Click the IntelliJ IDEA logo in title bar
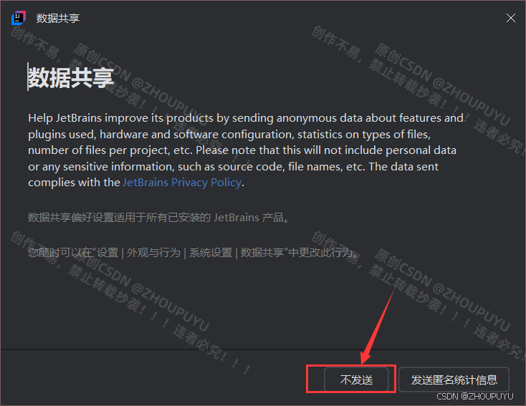 tap(18, 18)
